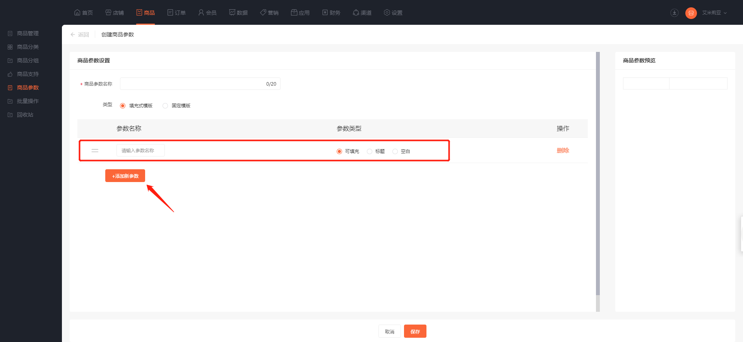Screen dimensions: 743x342
Task: Select the 固定模版 radio option
Action: [165, 106]
